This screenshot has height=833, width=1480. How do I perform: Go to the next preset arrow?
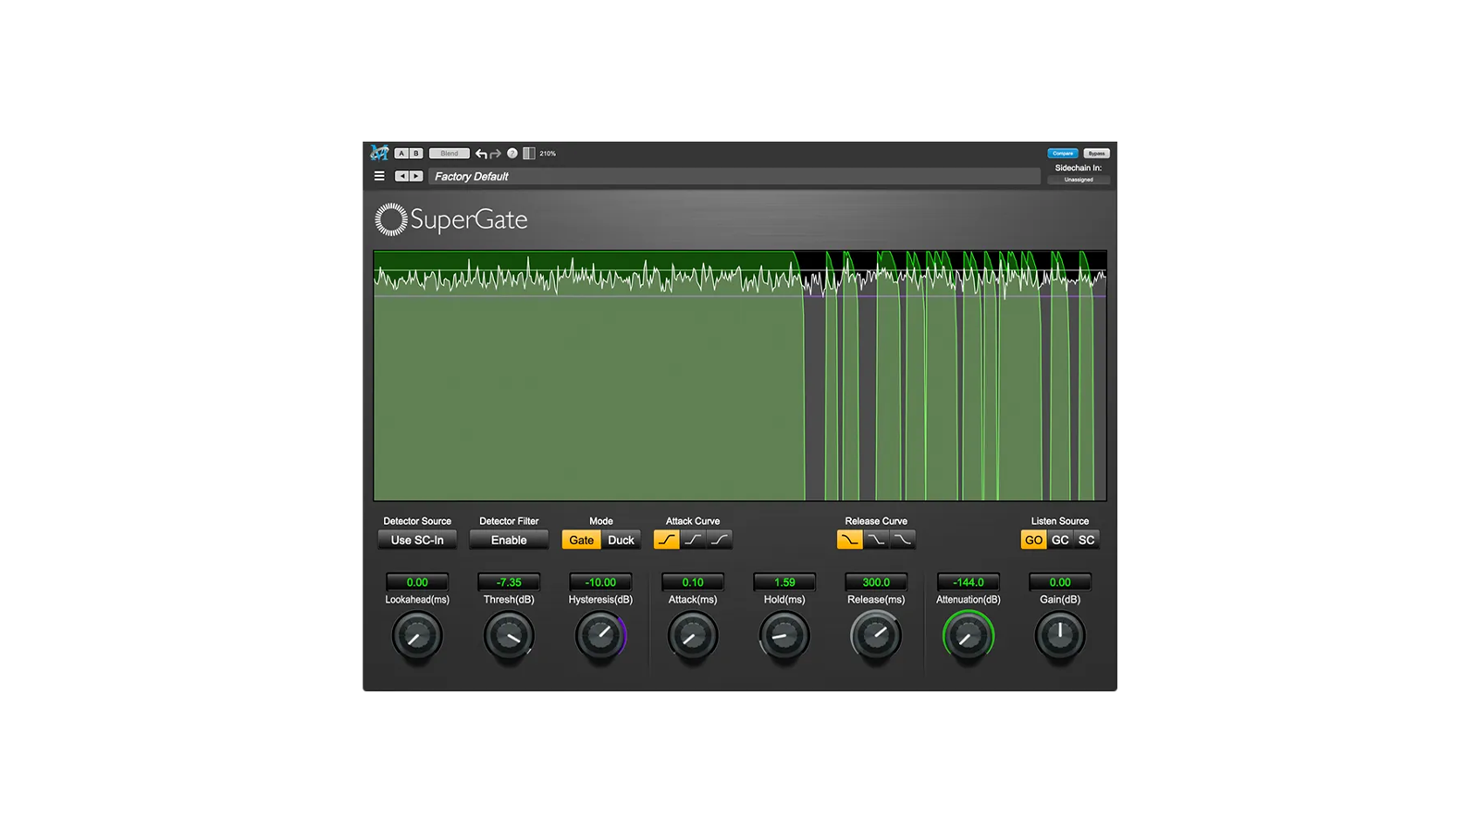pos(416,176)
